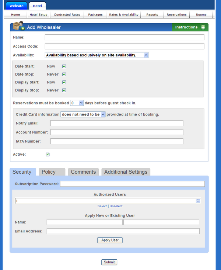221x270 pixels.
Task: Open the Contracted Rates menu
Action: 67,15
